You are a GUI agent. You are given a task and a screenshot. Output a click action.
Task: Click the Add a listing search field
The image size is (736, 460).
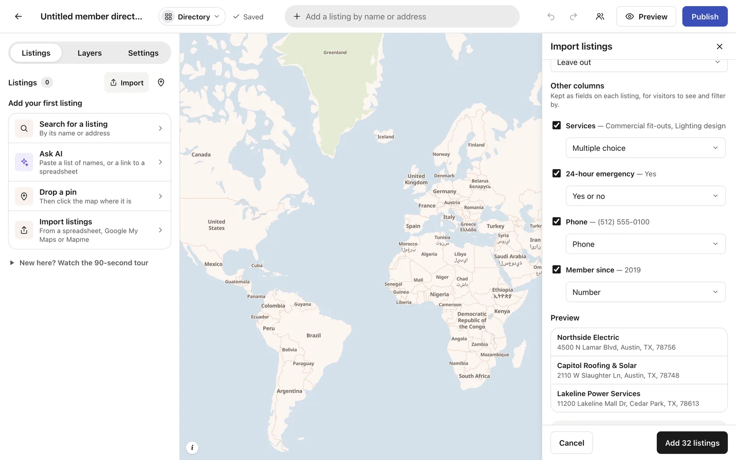point(402,17)
